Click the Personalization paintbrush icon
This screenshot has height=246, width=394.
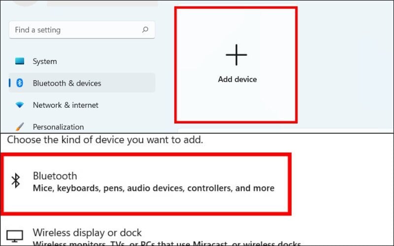[x=20, y=126]
